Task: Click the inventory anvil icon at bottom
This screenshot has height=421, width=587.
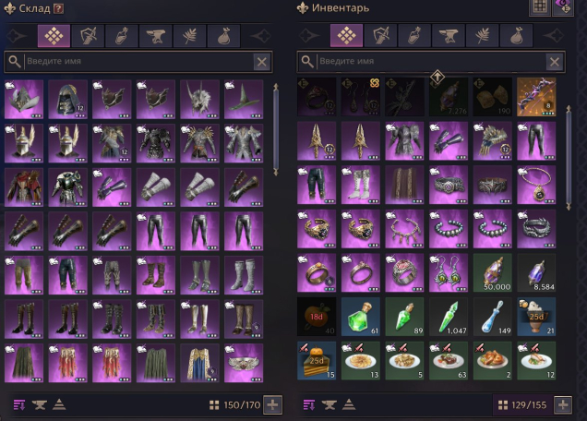Action: 329,405
